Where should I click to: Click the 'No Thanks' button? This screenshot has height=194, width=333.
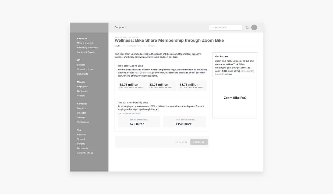(181, 142)
